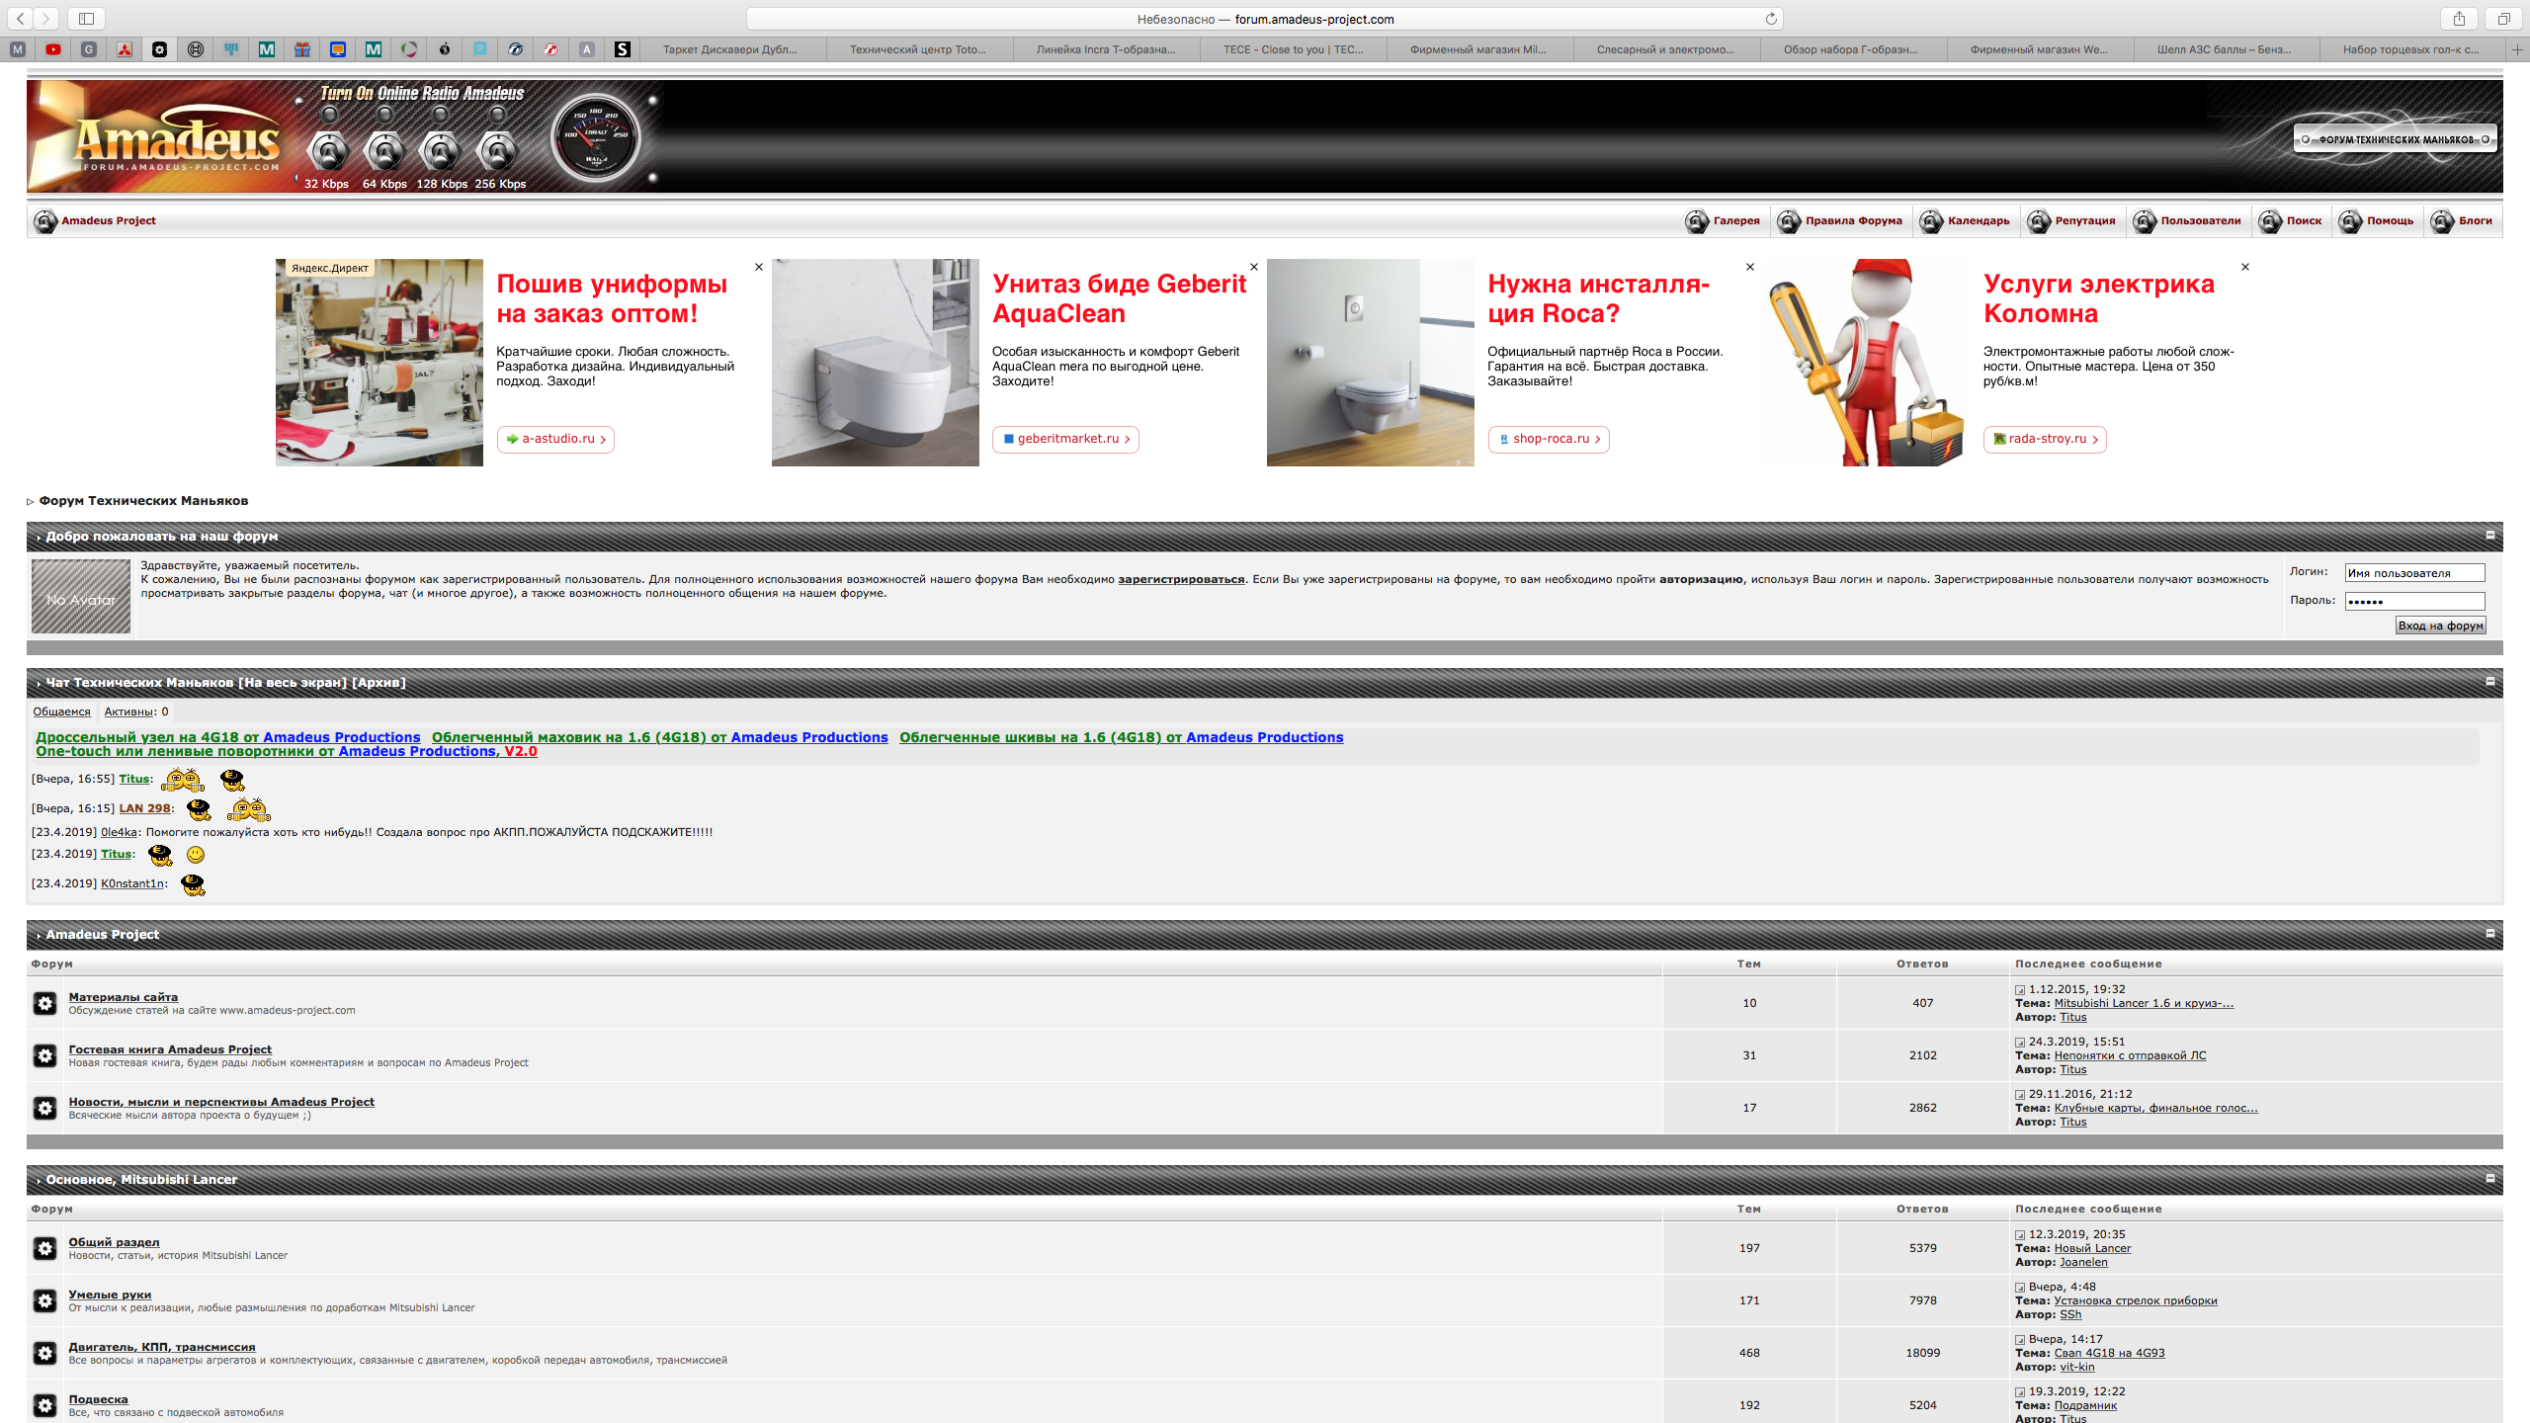Collapse the Amadeus Project category block

point(2489,934)
